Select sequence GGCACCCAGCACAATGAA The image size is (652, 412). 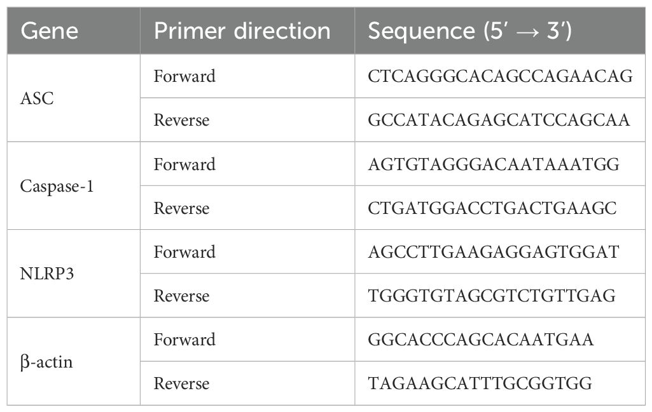[x=480, y=340]
